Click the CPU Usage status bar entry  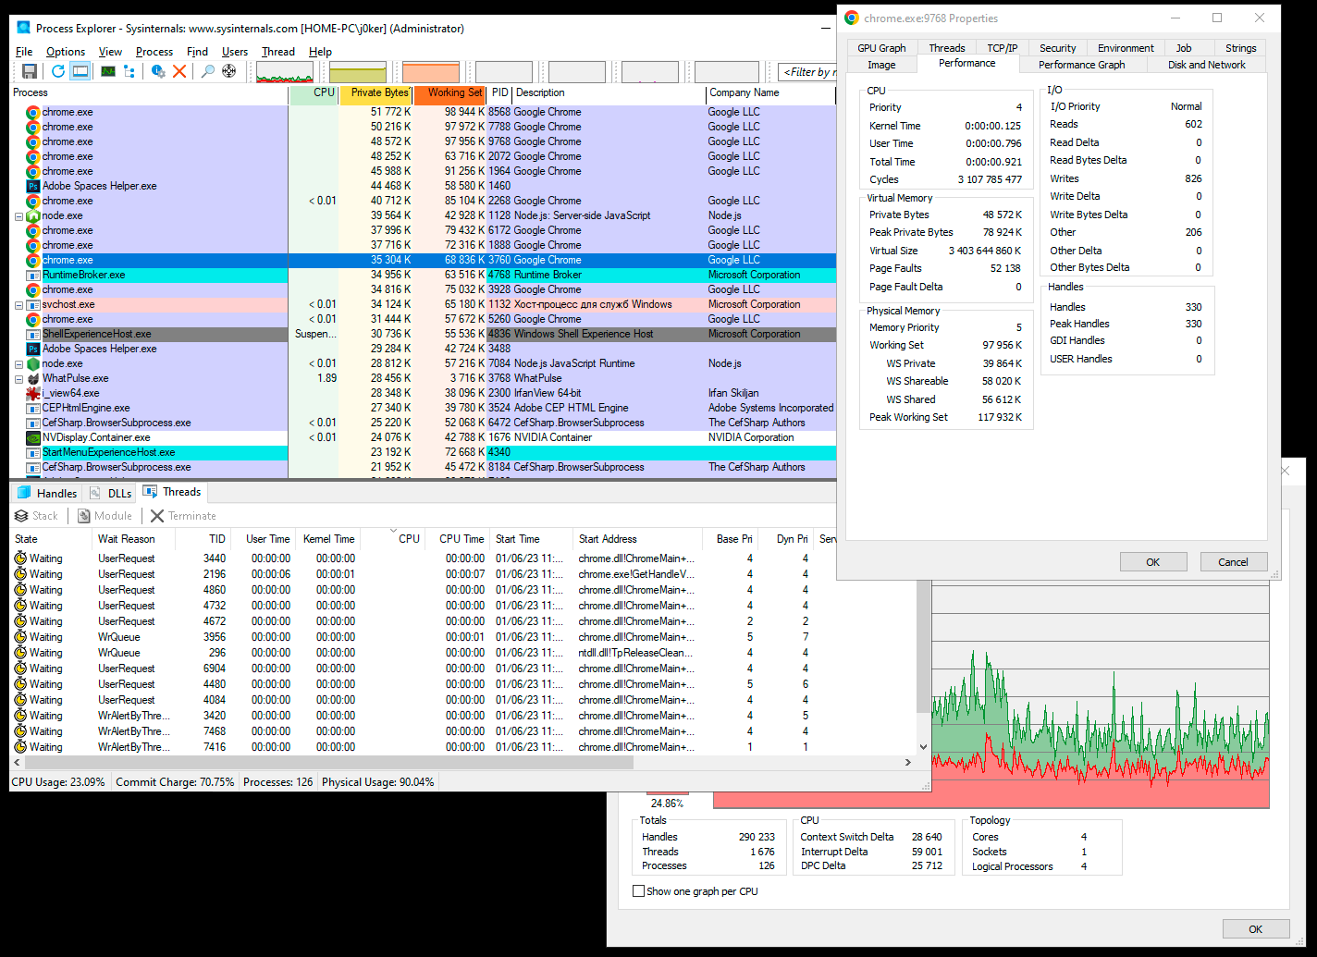(58, 782)
